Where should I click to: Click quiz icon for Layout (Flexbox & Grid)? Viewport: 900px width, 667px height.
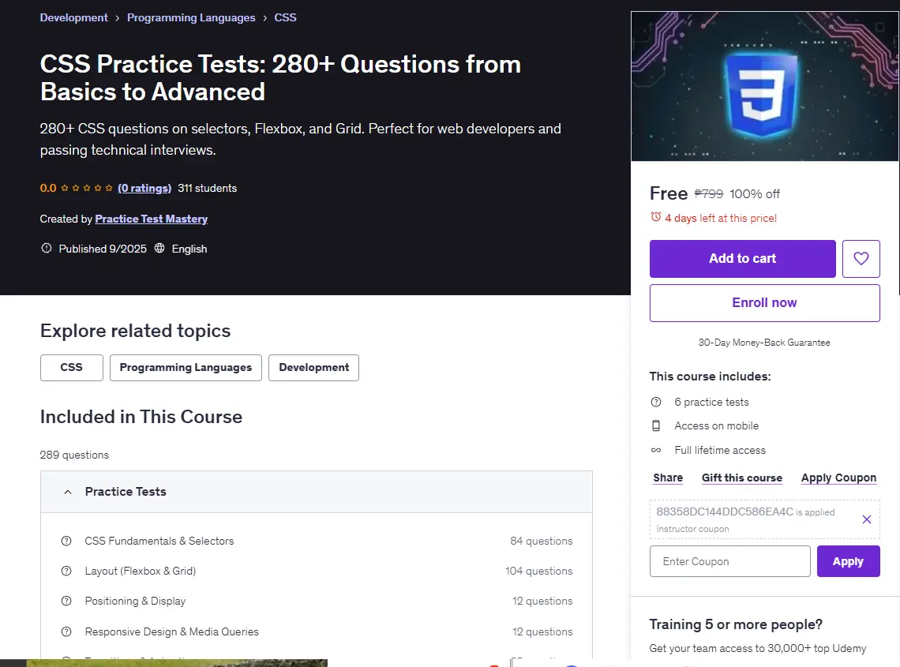(x=66, y=571)
